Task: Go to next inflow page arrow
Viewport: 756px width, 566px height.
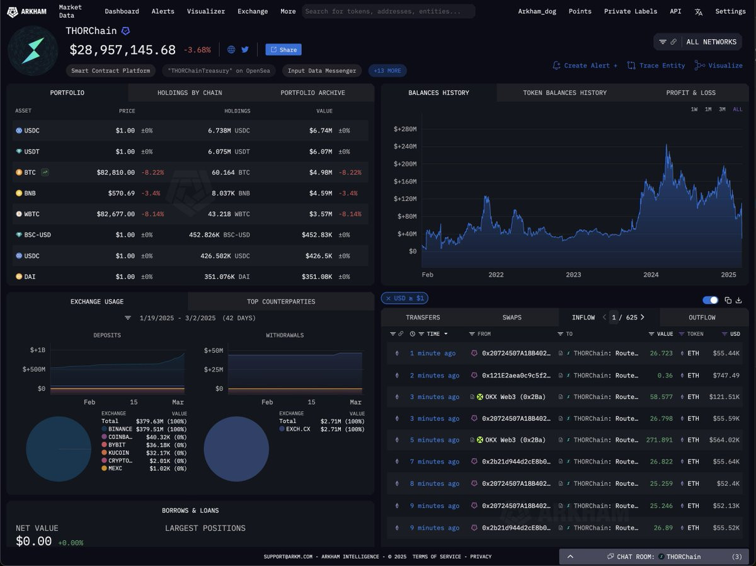Action: click(x=642, y=317)
